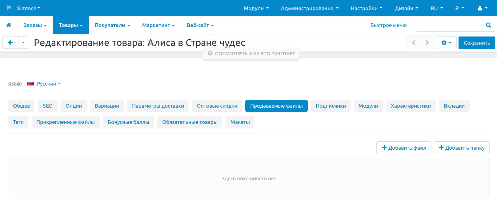The image size is (497, 207).
Task: Go to next product with right chevron
Action: pos(427,43)
